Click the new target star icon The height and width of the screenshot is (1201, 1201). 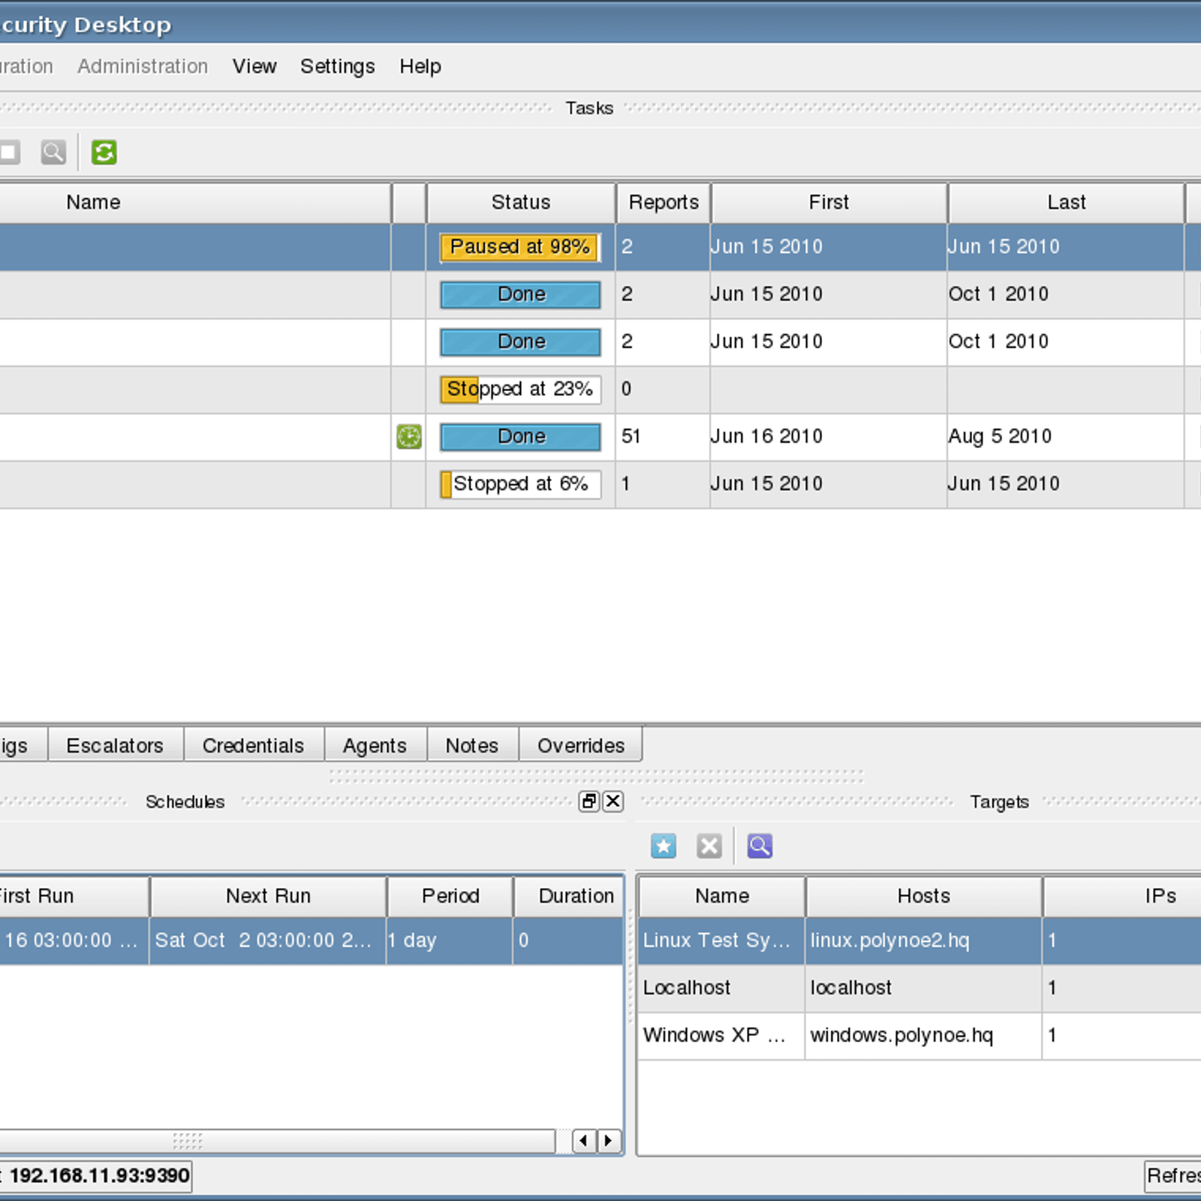pyautogui.click(x=664, y=846)
